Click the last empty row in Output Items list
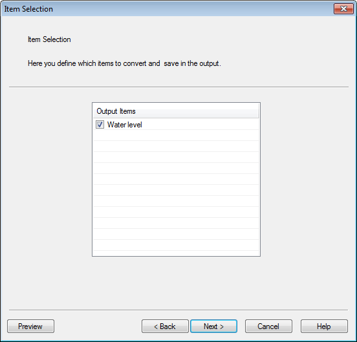Image resolution: width=357 pixels, height=342 pixels. tap(176, 245)
